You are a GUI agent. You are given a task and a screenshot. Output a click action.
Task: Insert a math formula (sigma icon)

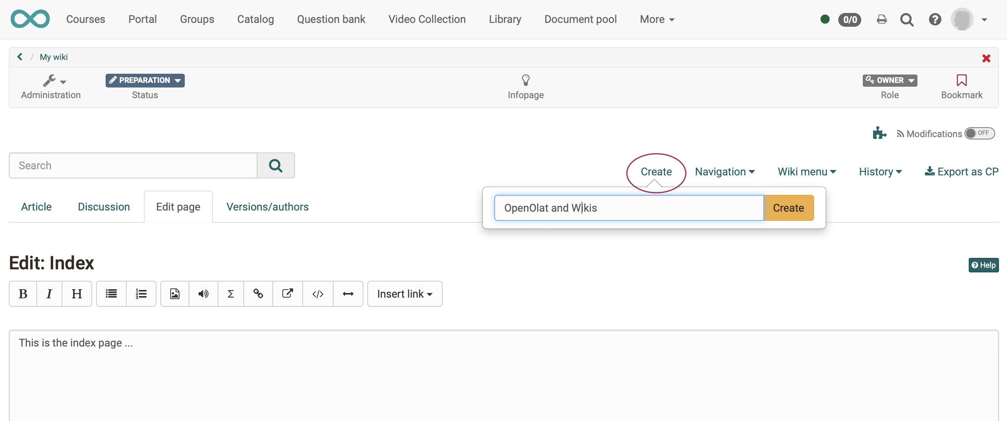tap(231, 294)
